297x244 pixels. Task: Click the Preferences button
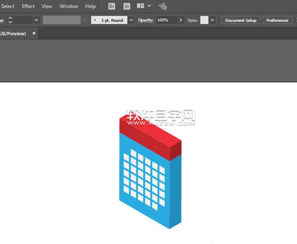click(277, 20)
